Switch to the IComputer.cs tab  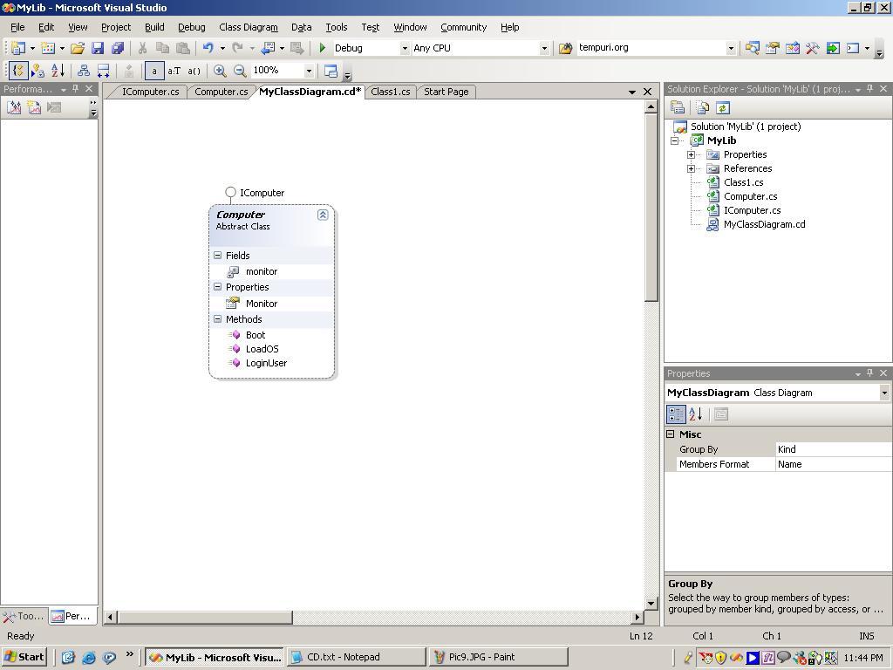(150, 92)
